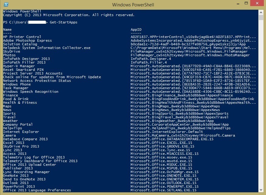Click InfoPath Designer 2013 name
Screen dimensions: 266x195
coord(26,59)
